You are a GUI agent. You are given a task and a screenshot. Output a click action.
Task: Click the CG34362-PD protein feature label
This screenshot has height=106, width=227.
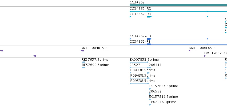pyautogui.click(x=140, y=36)
